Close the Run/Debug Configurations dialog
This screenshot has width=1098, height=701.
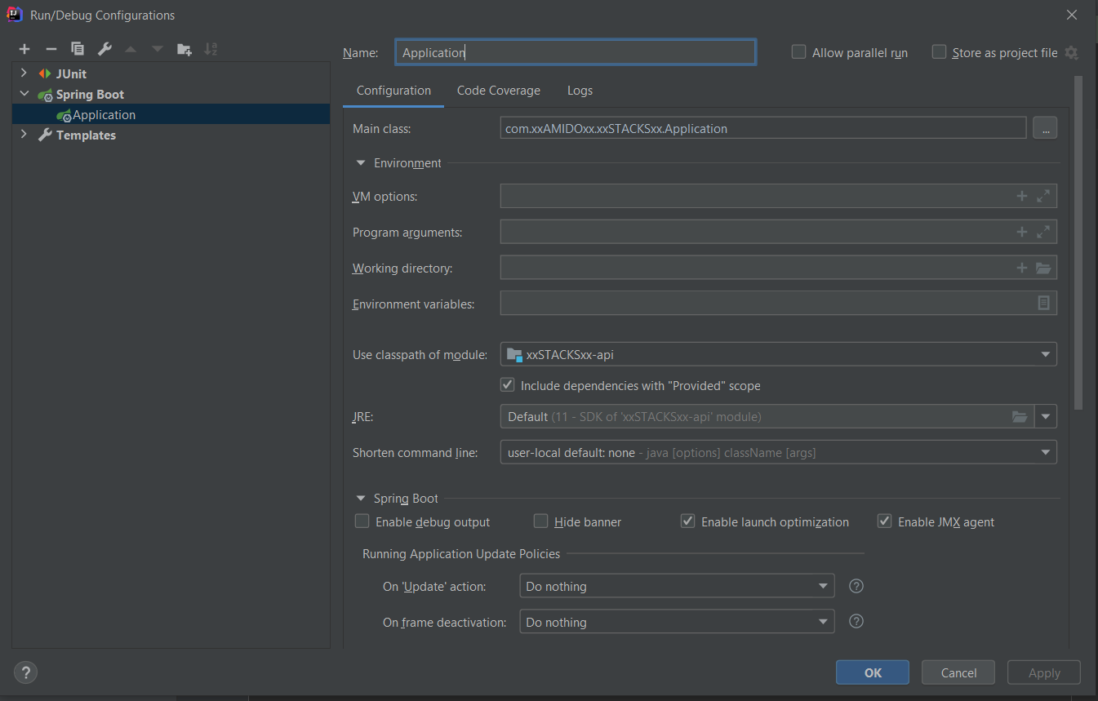click(x=1072, y=14)
